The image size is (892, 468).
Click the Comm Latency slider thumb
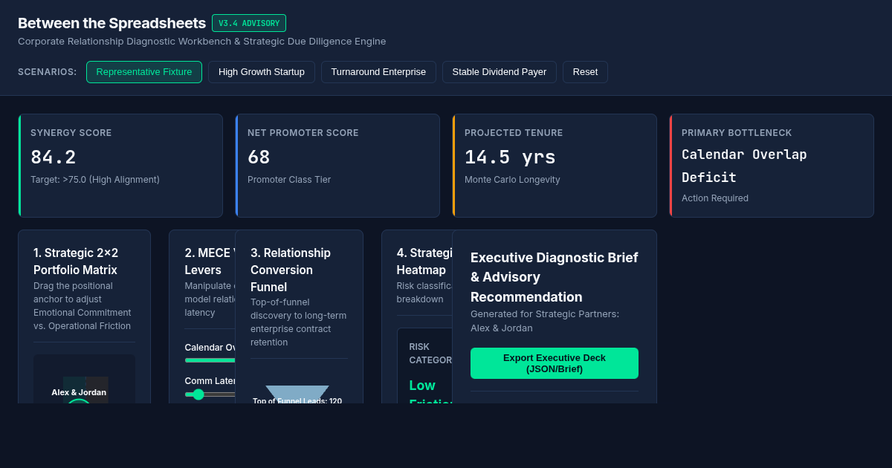tap(198, 394)
